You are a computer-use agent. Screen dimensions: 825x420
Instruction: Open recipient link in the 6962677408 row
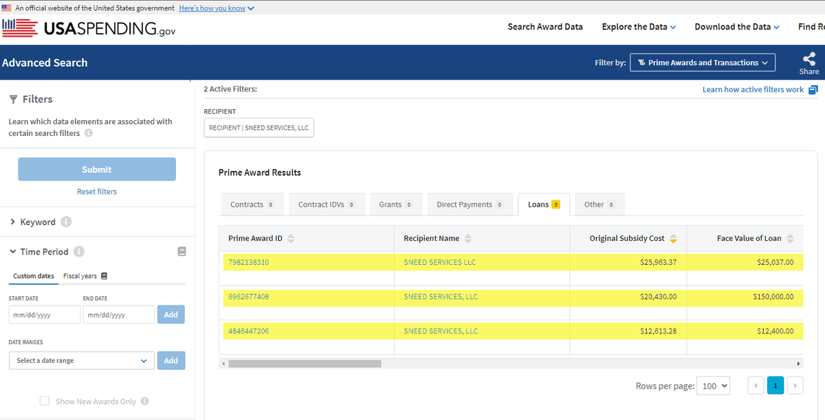coord(441,296)
